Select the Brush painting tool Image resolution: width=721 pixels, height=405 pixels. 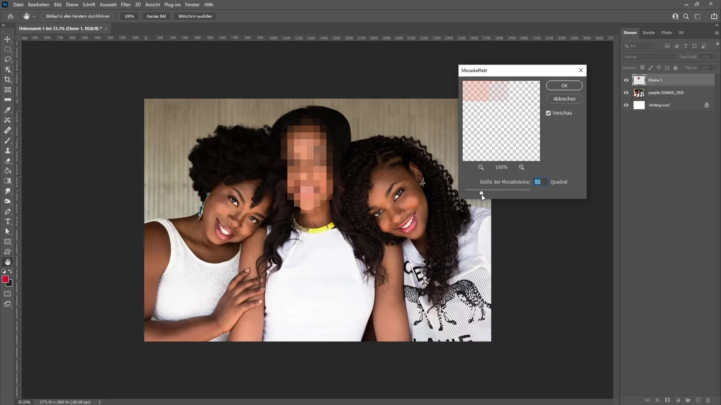8,141
